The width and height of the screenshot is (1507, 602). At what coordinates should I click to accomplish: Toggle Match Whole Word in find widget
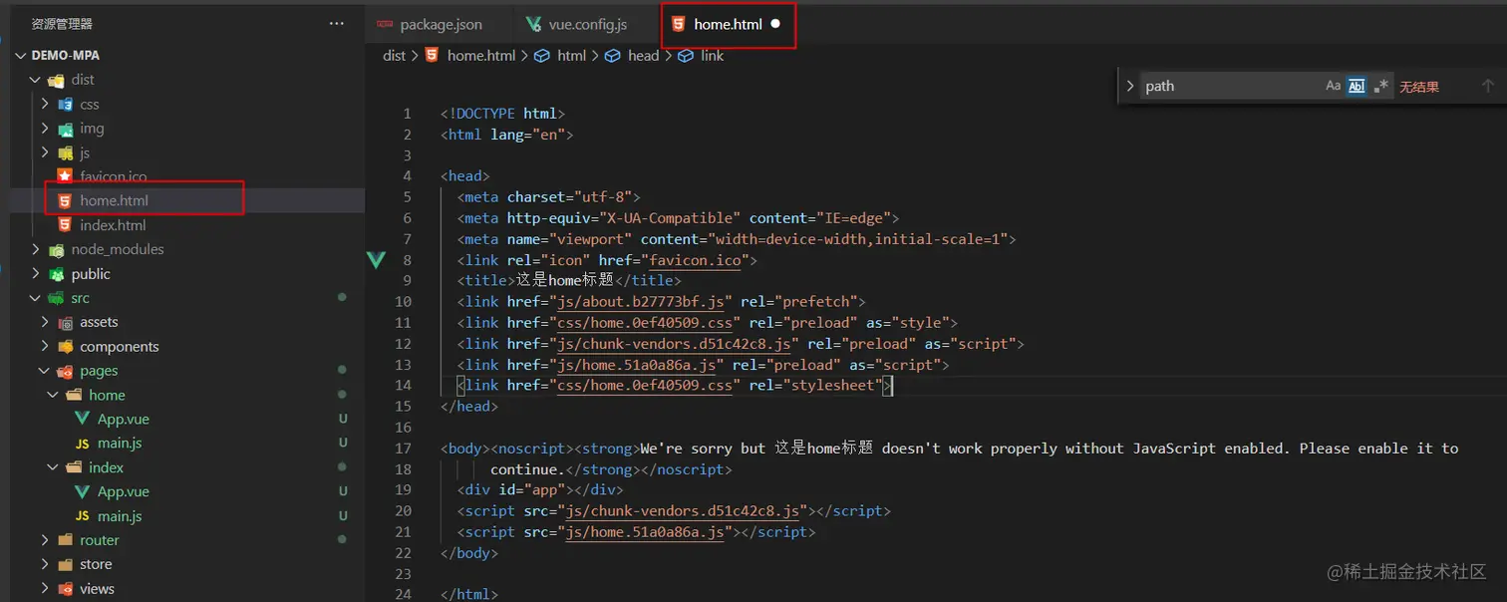tap(1356, 86)
